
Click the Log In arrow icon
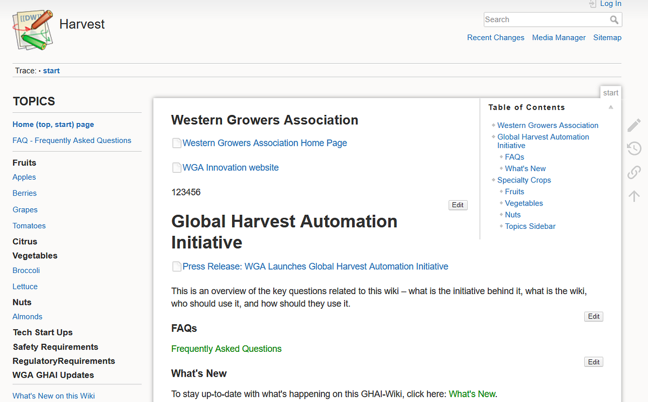point(592,3)
